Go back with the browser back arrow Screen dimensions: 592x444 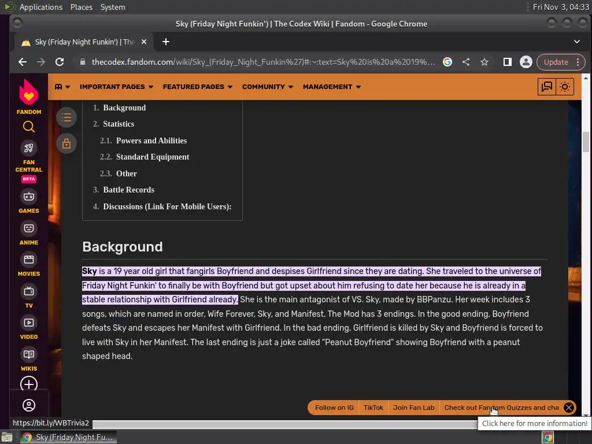click(23, 62)
